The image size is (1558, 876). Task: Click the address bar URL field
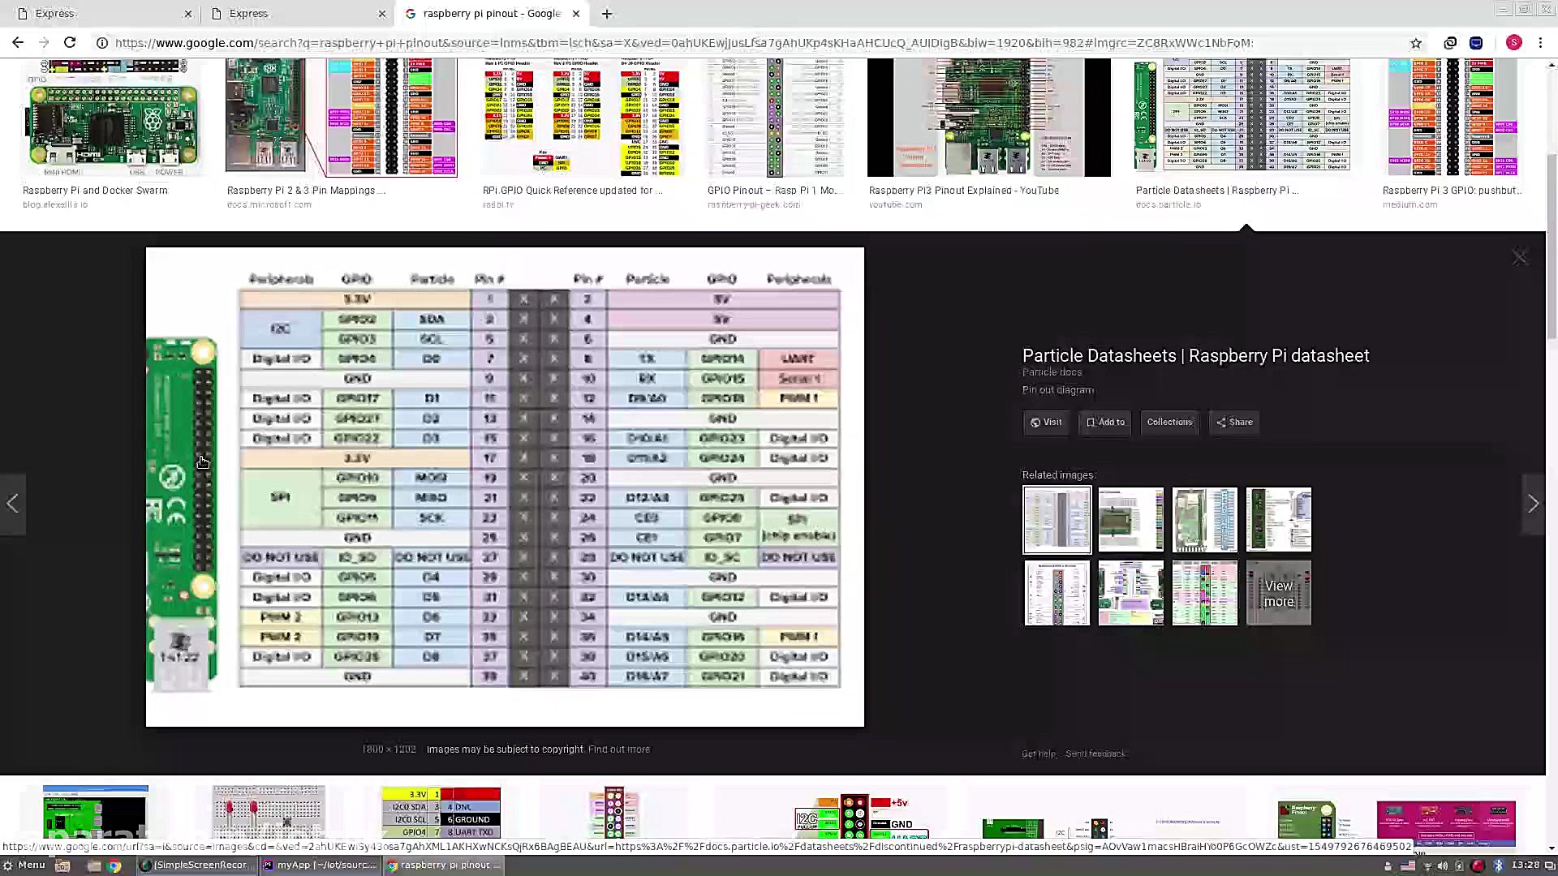(682, 43)
